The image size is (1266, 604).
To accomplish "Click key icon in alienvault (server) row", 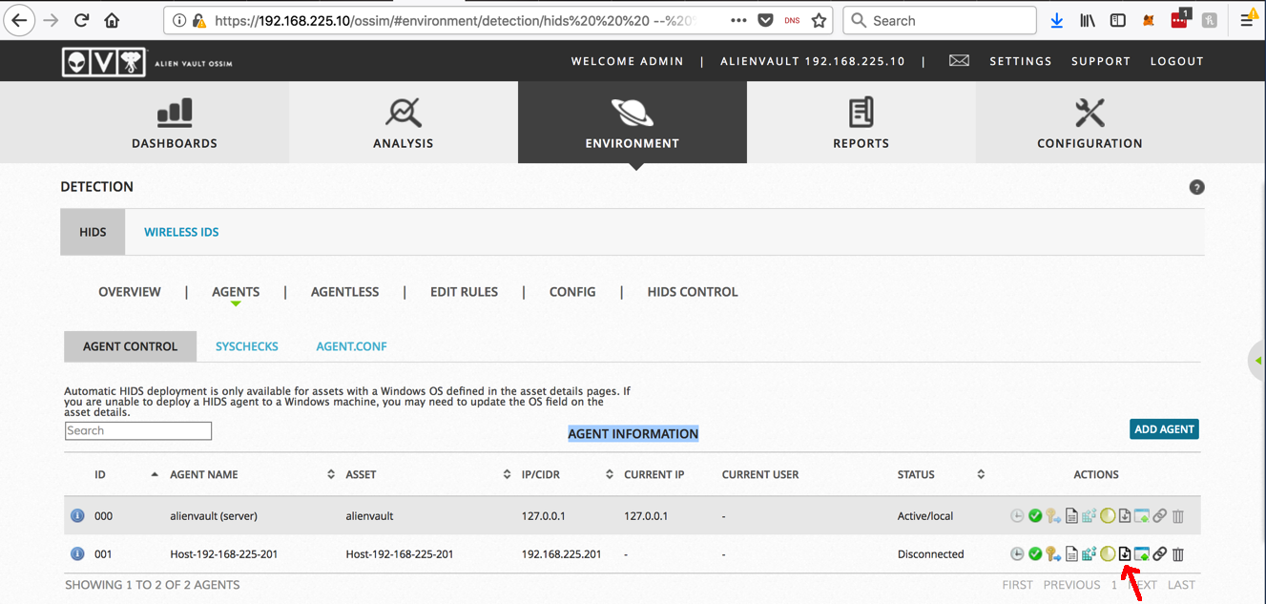I will coord(1053,516).
